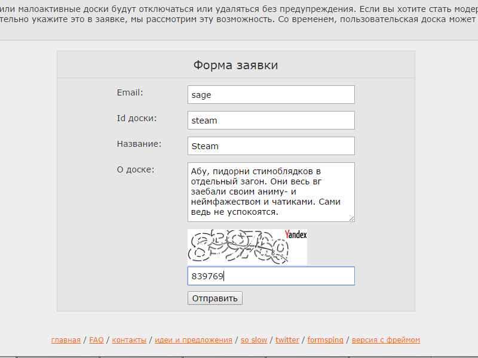
Task: Open the главная link
Action: 66,340
